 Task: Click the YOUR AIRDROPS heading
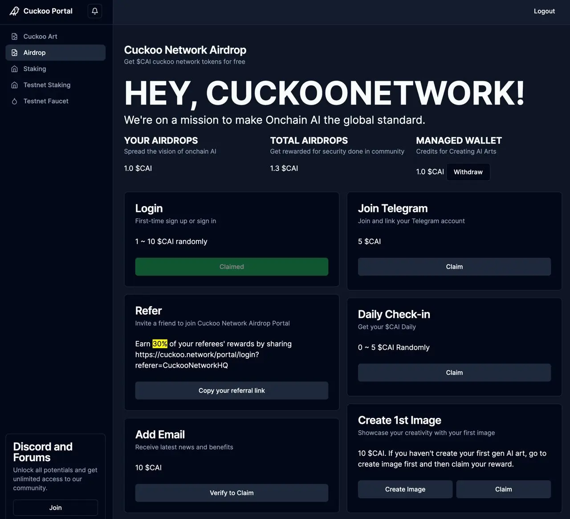coord(161,141)
